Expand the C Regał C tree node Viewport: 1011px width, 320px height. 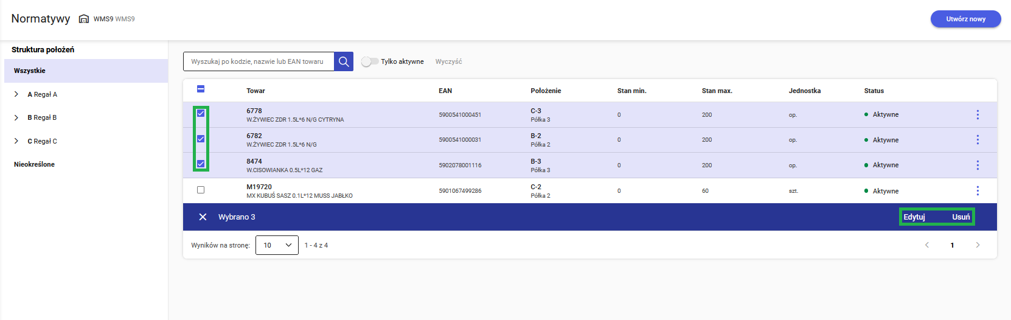(16, 141)
